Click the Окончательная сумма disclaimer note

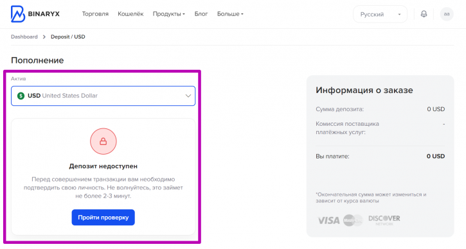371,198
